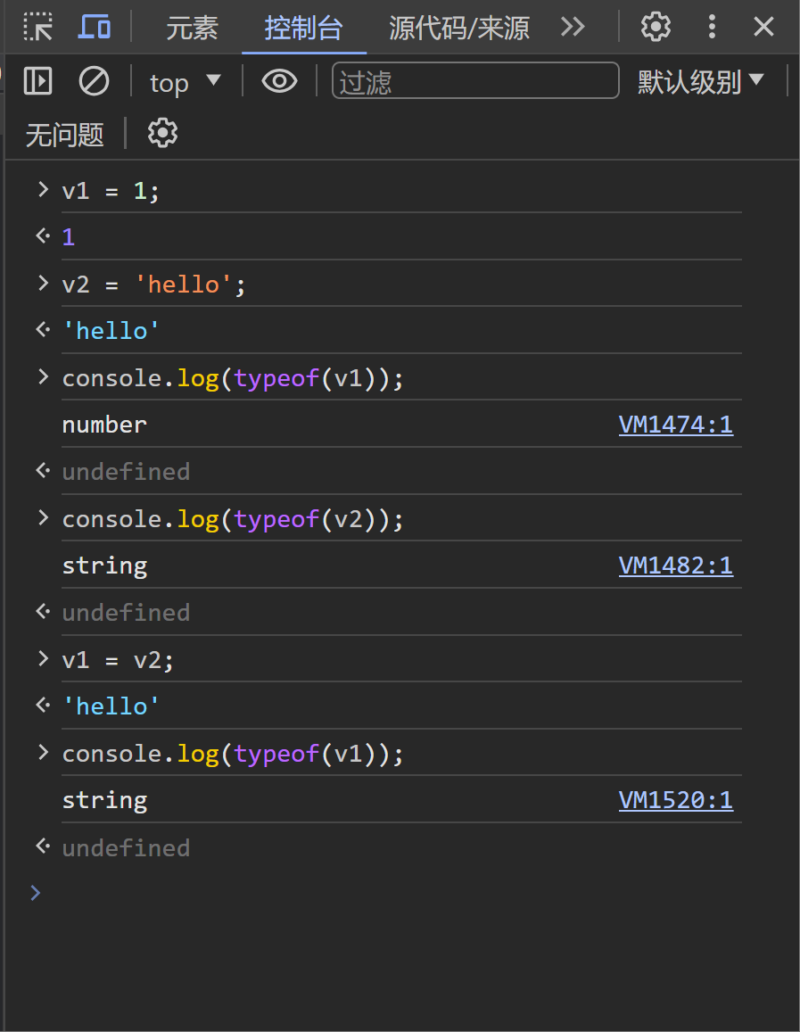Switch to the 元素 tab

pos(192,28)
